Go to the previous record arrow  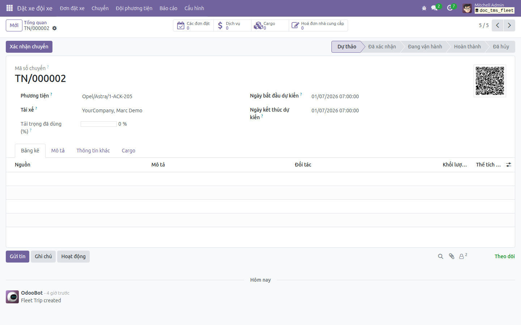click(497, 25)
